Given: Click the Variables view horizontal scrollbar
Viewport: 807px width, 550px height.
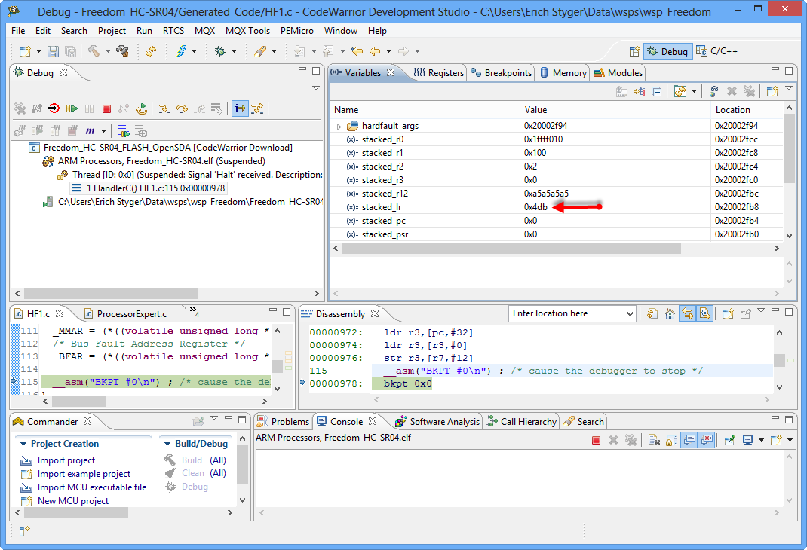Looking at the screenshot, I should pos(513,249).
